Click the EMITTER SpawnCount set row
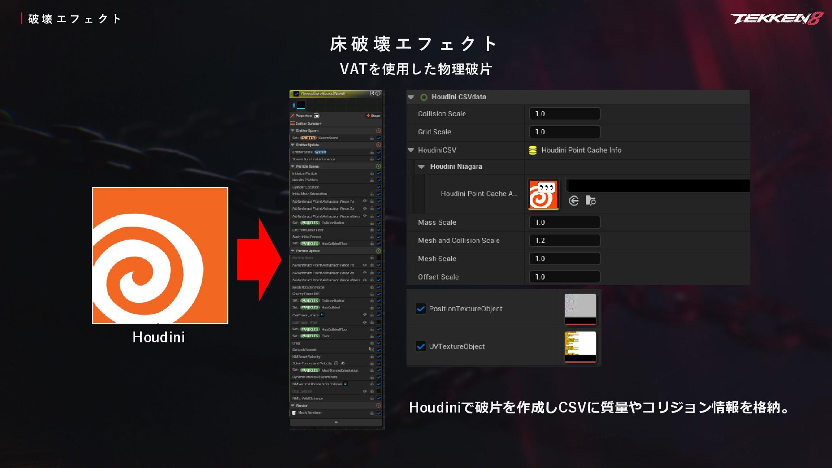The height and width of the screenshot is (468, 832). (x=336, y=138)
